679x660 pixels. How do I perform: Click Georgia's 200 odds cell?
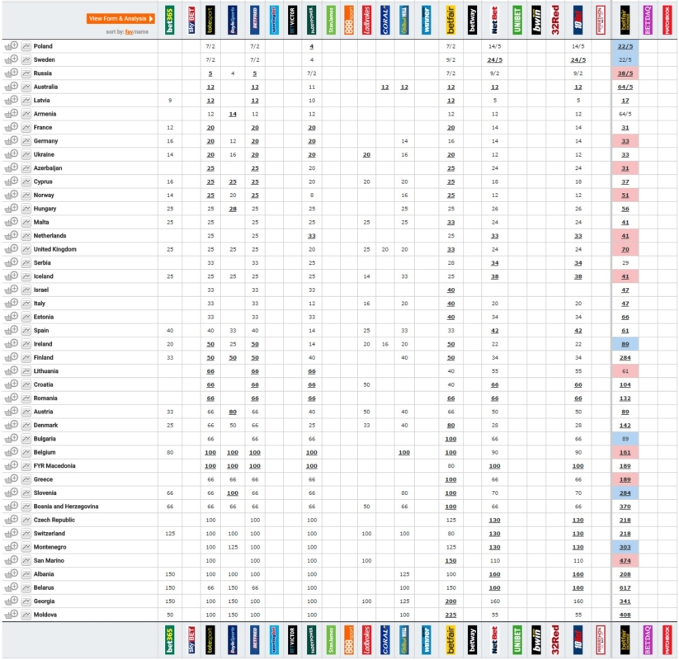click(x=450, y=601)
